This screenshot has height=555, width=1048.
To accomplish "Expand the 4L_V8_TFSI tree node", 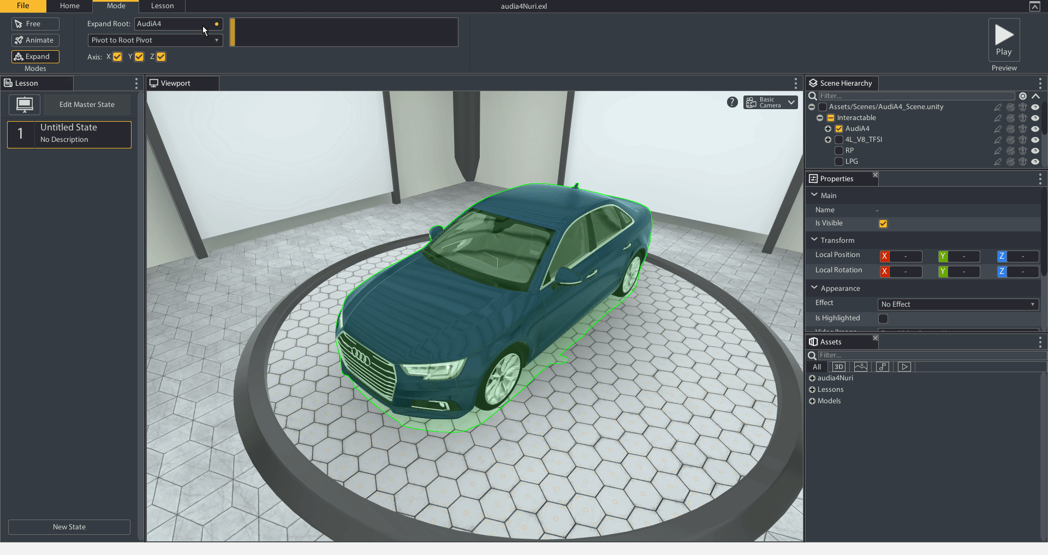I will click(828, 140).
